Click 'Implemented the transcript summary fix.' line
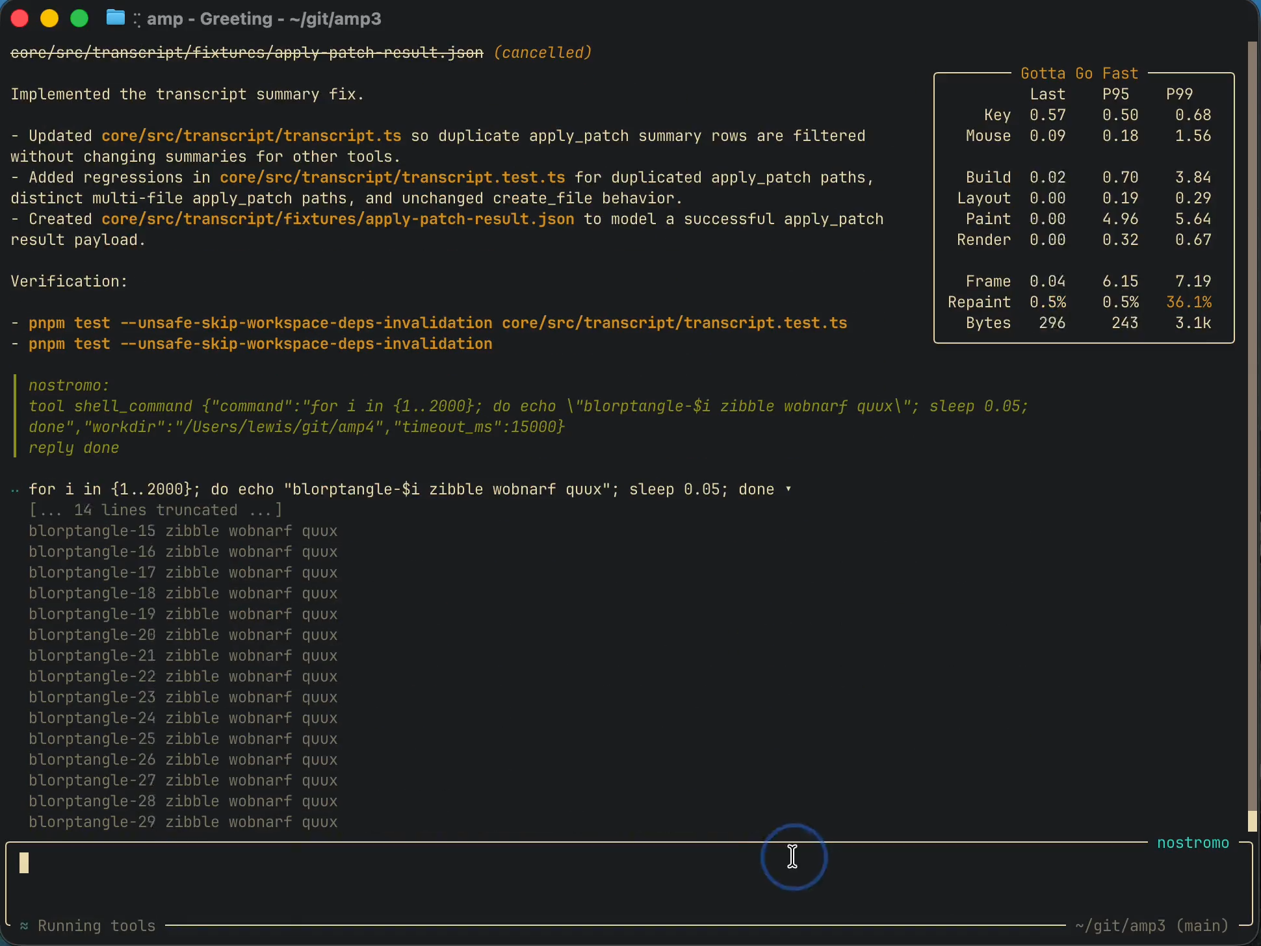The image size is (1261, 946). point(187,94)
